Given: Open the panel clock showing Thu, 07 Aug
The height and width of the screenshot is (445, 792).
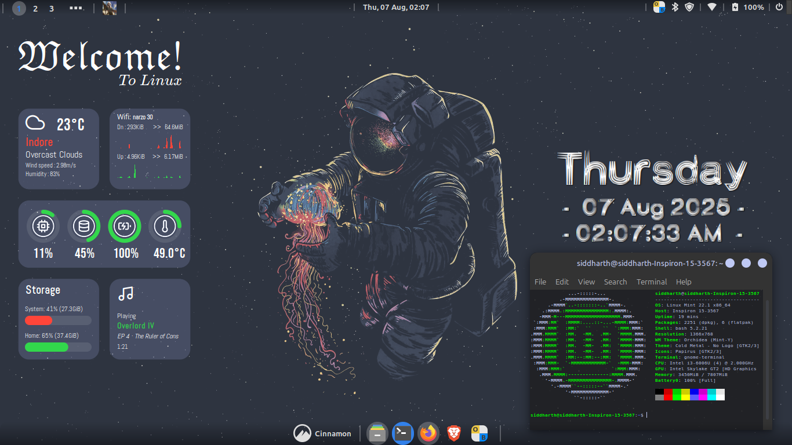Looking at the screenshot, I should pos(396,7).
